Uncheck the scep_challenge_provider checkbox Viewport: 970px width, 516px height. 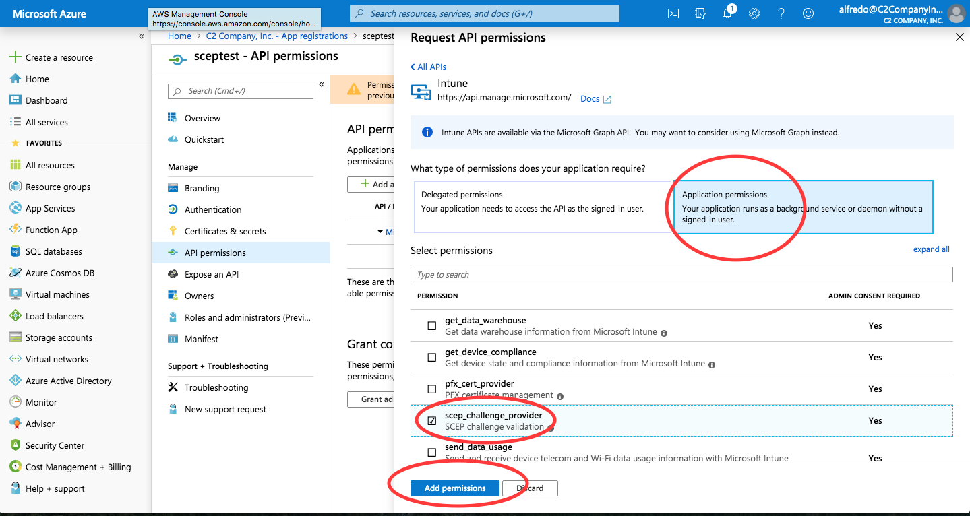[432, 421]
